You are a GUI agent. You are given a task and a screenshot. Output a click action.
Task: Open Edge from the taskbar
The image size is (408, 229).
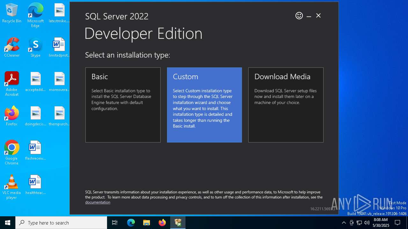131,223
